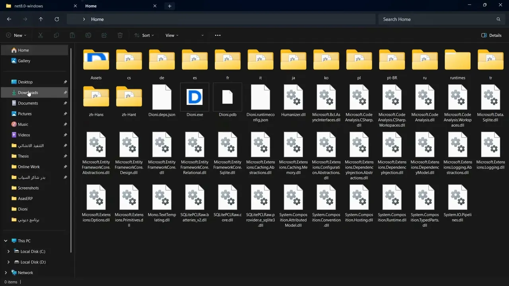509x286 pixels.
Task: Expand This PC in navigation pane
Action: coord(6,241)
